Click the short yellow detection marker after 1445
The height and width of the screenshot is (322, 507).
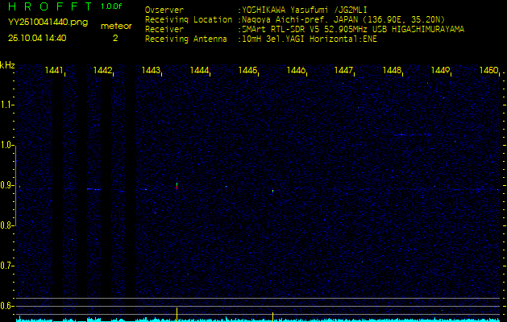point(273,317)
